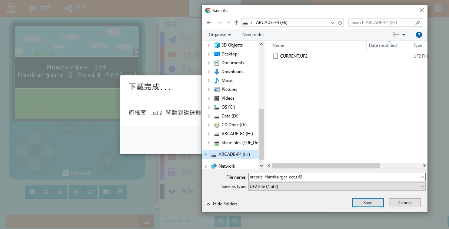Viewport: 449px width, 229px height.
Task: Refresh the ARCADE-F4 folder listing
Action: click(340, 23)
